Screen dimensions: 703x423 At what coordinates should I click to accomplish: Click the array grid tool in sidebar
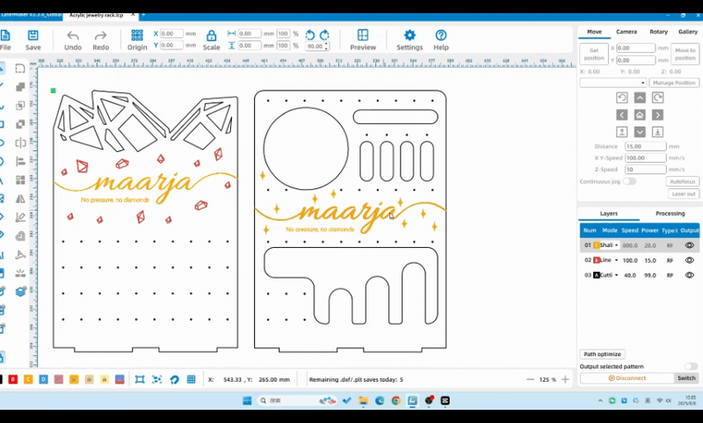click(x=20, y=180)
